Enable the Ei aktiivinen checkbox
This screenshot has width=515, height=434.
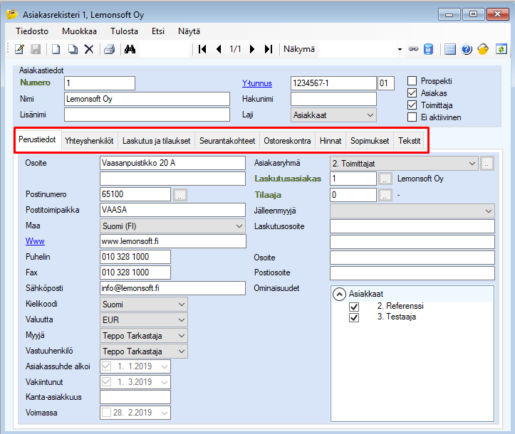pyautogui.click(x=412, y=117)
